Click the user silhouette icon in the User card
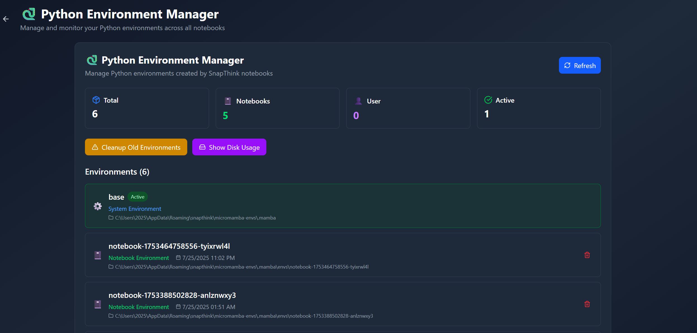Image resolution: width=697 pixels, height=333 pixels. [358, 101]
